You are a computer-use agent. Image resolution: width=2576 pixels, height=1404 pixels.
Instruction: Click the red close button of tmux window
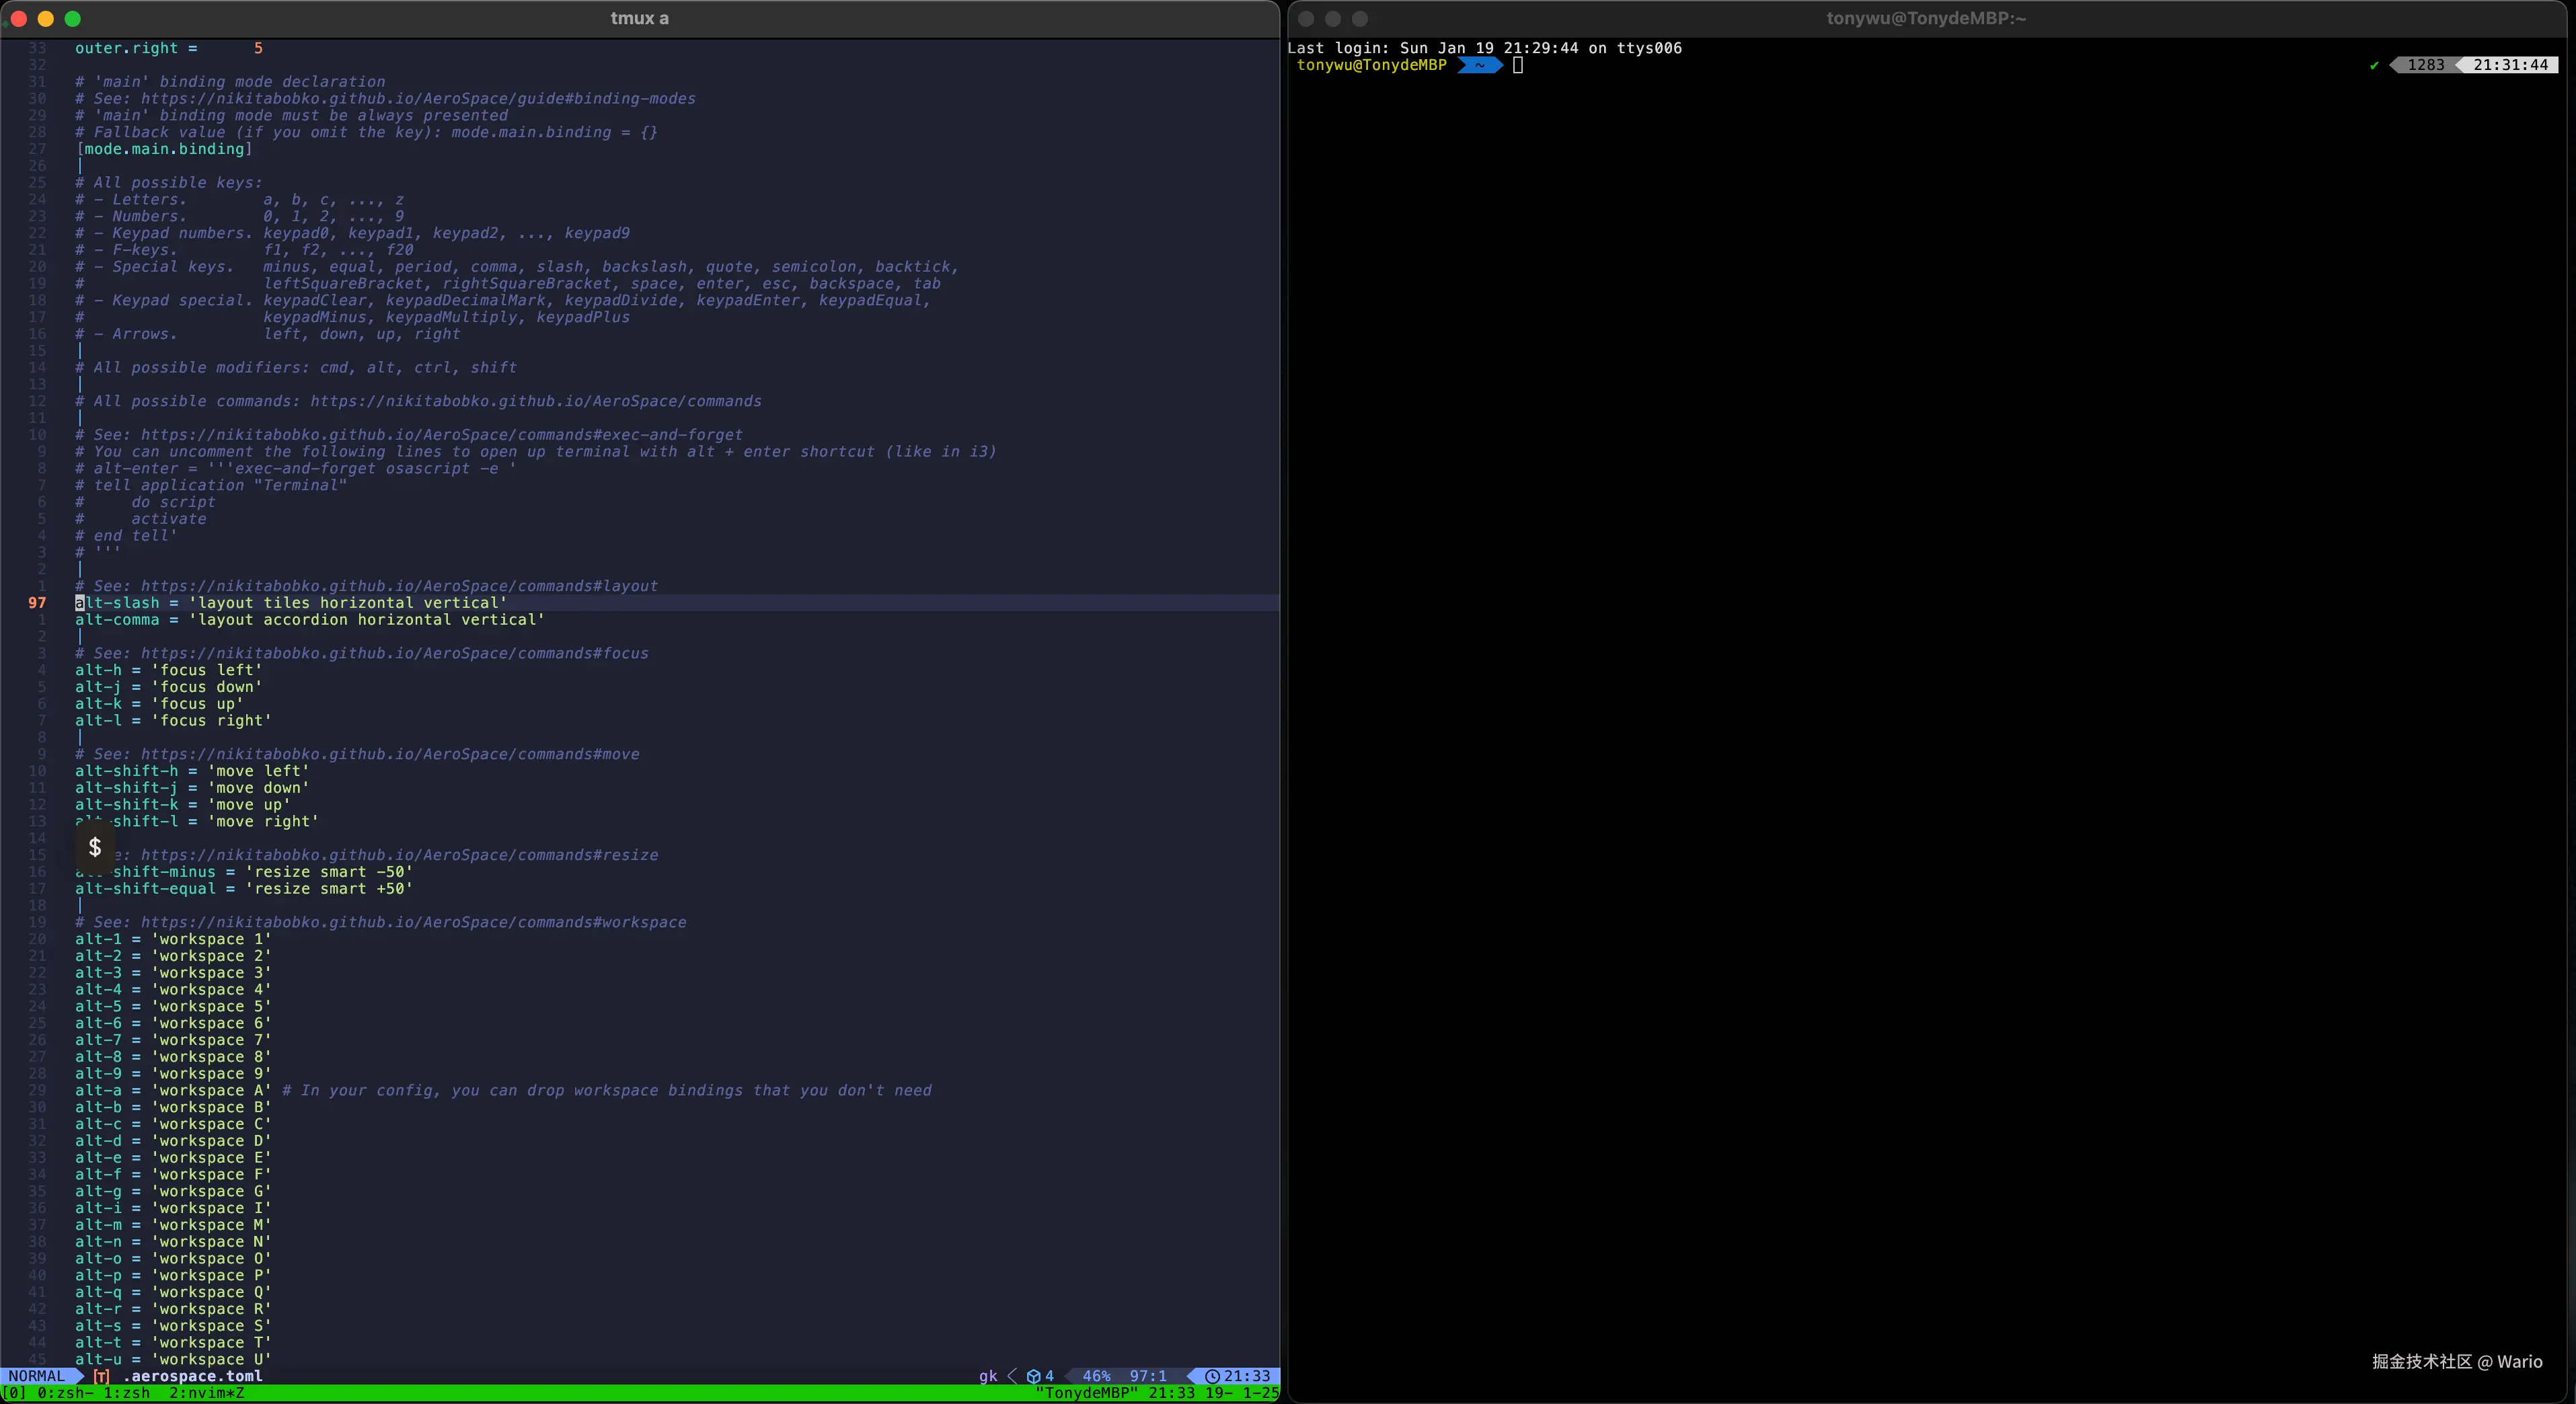click(18, 18)
